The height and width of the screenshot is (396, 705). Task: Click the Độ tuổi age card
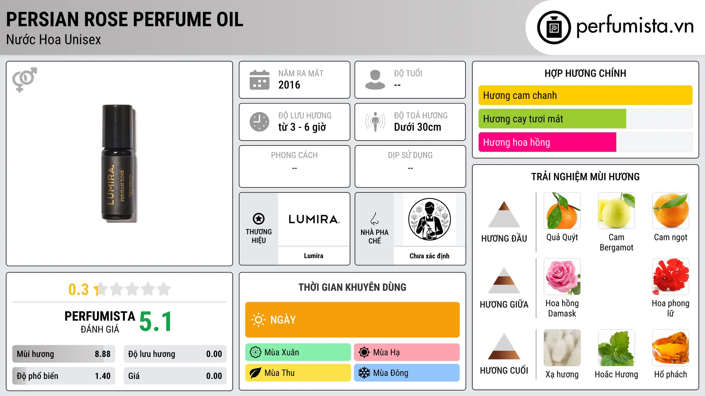pos(410,80)
